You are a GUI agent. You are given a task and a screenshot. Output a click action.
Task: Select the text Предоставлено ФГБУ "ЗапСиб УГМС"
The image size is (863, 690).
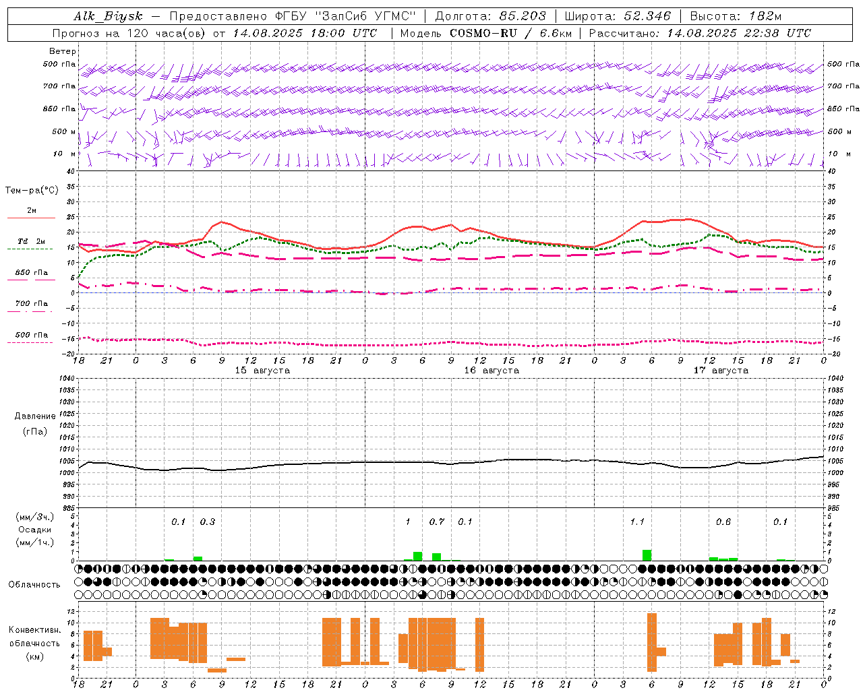coord(293,16)
